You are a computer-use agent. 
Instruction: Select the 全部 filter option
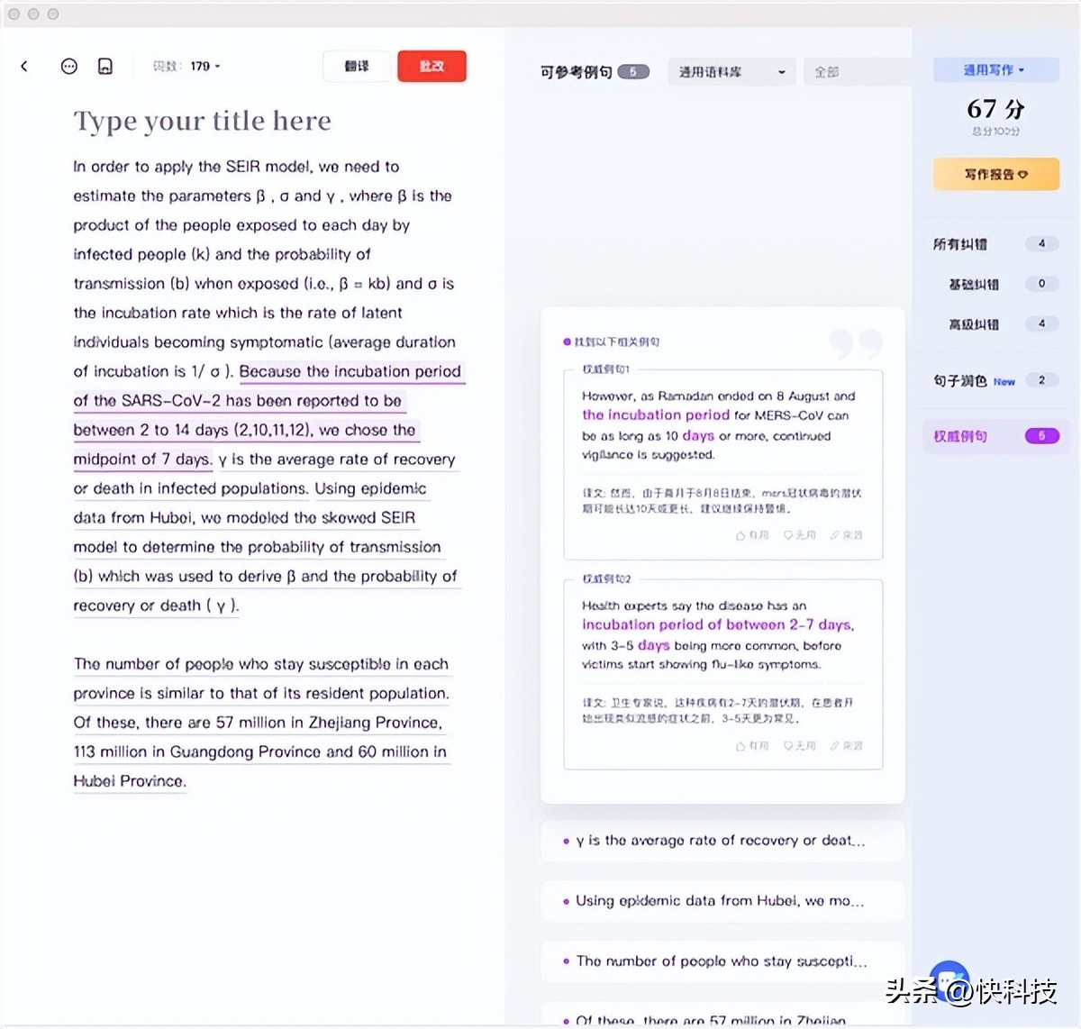[826, 71]
